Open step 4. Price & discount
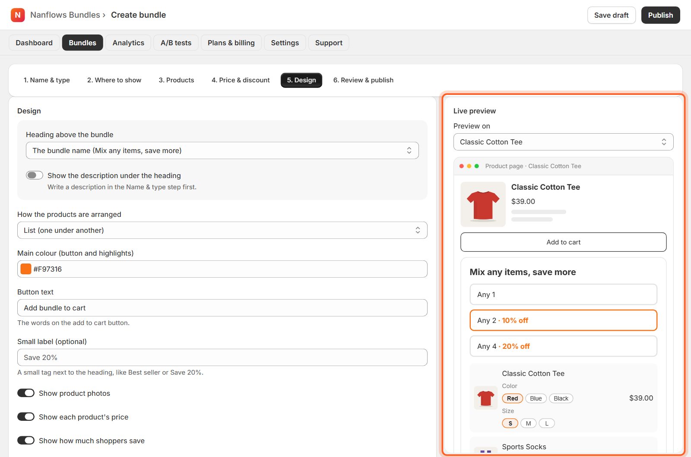This screenshot has height=457, width=691. [x=241, y=80]
